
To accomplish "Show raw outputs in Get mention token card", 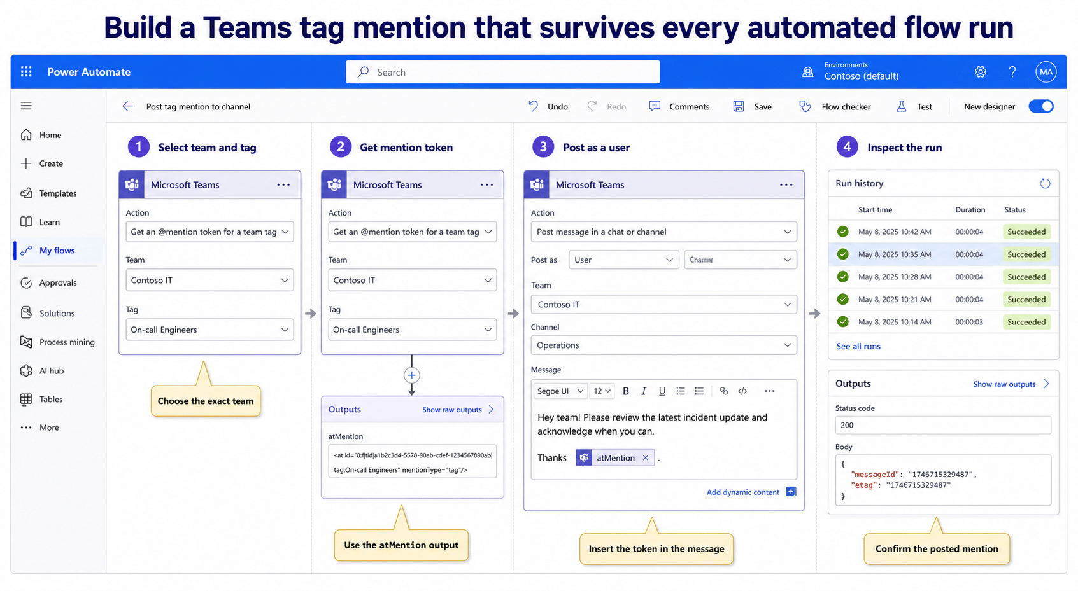I will (x=458, y=410).
